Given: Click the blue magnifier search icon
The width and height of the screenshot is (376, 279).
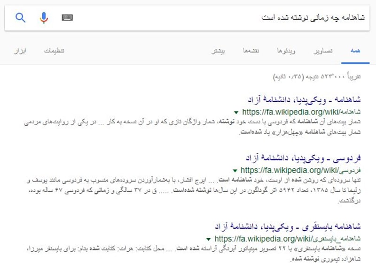Looking at the screenshot, I should point(20,18).
